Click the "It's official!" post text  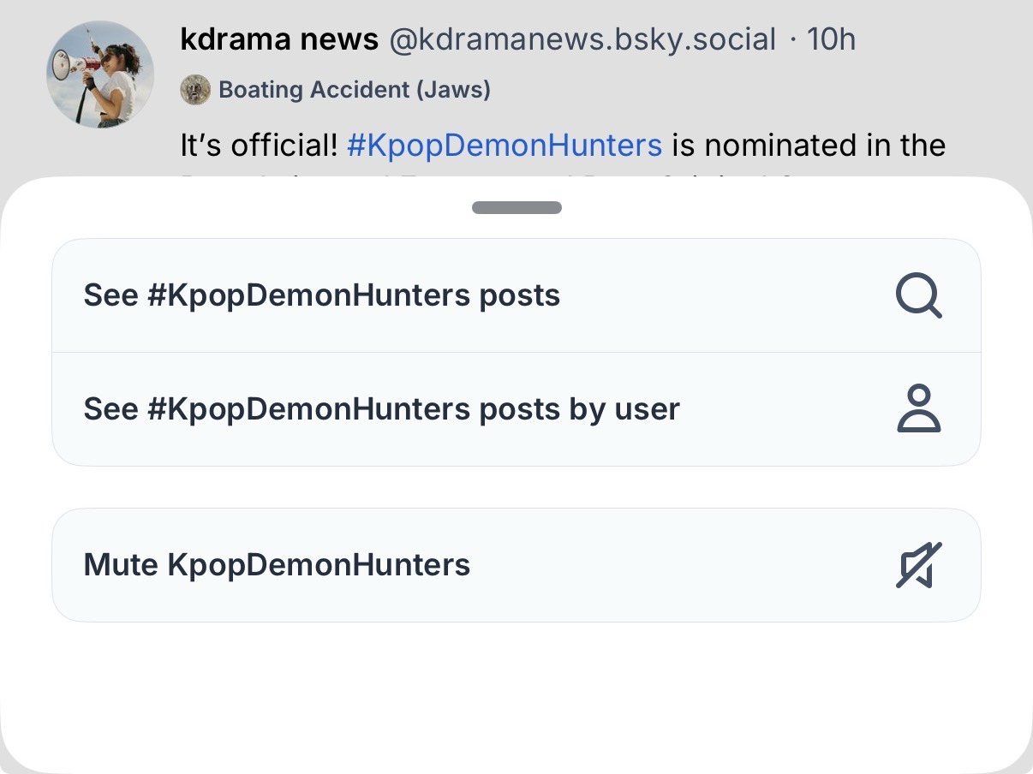259,146
